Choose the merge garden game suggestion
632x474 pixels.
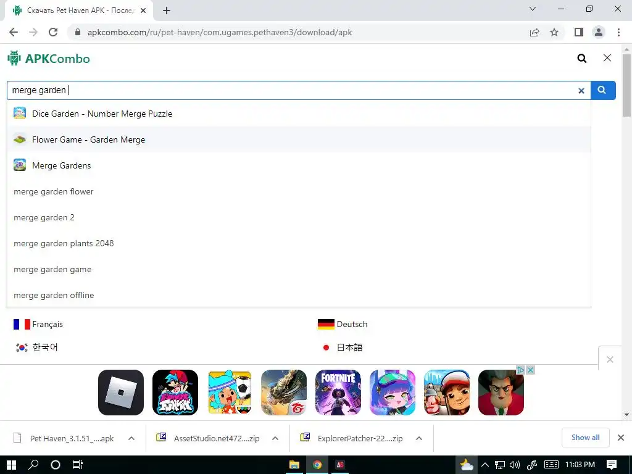(299, 269)
